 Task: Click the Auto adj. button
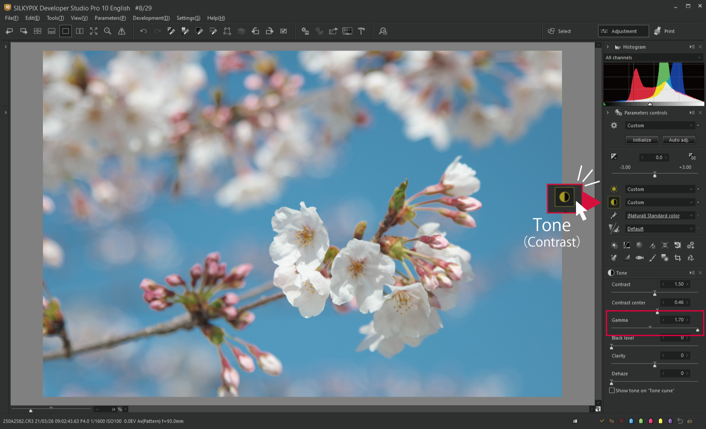(x=679, y=140)
